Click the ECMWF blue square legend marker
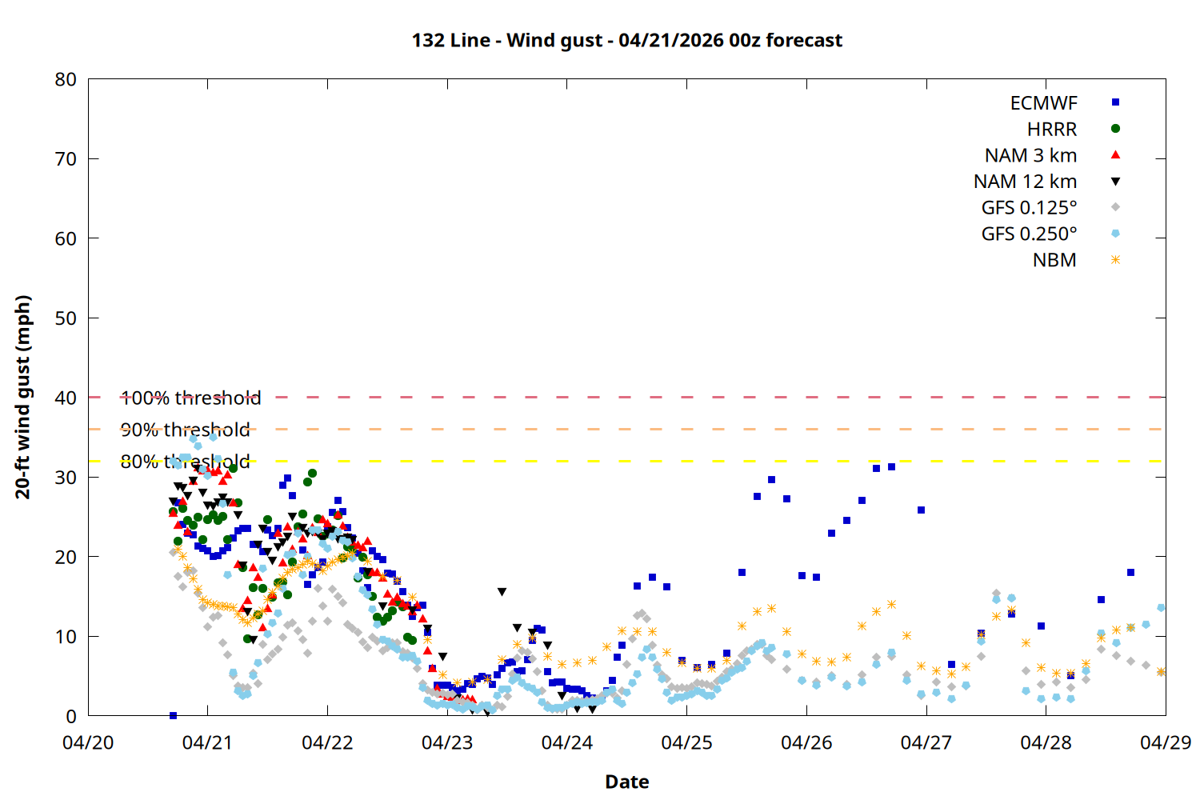 (x=1115, y=102)
